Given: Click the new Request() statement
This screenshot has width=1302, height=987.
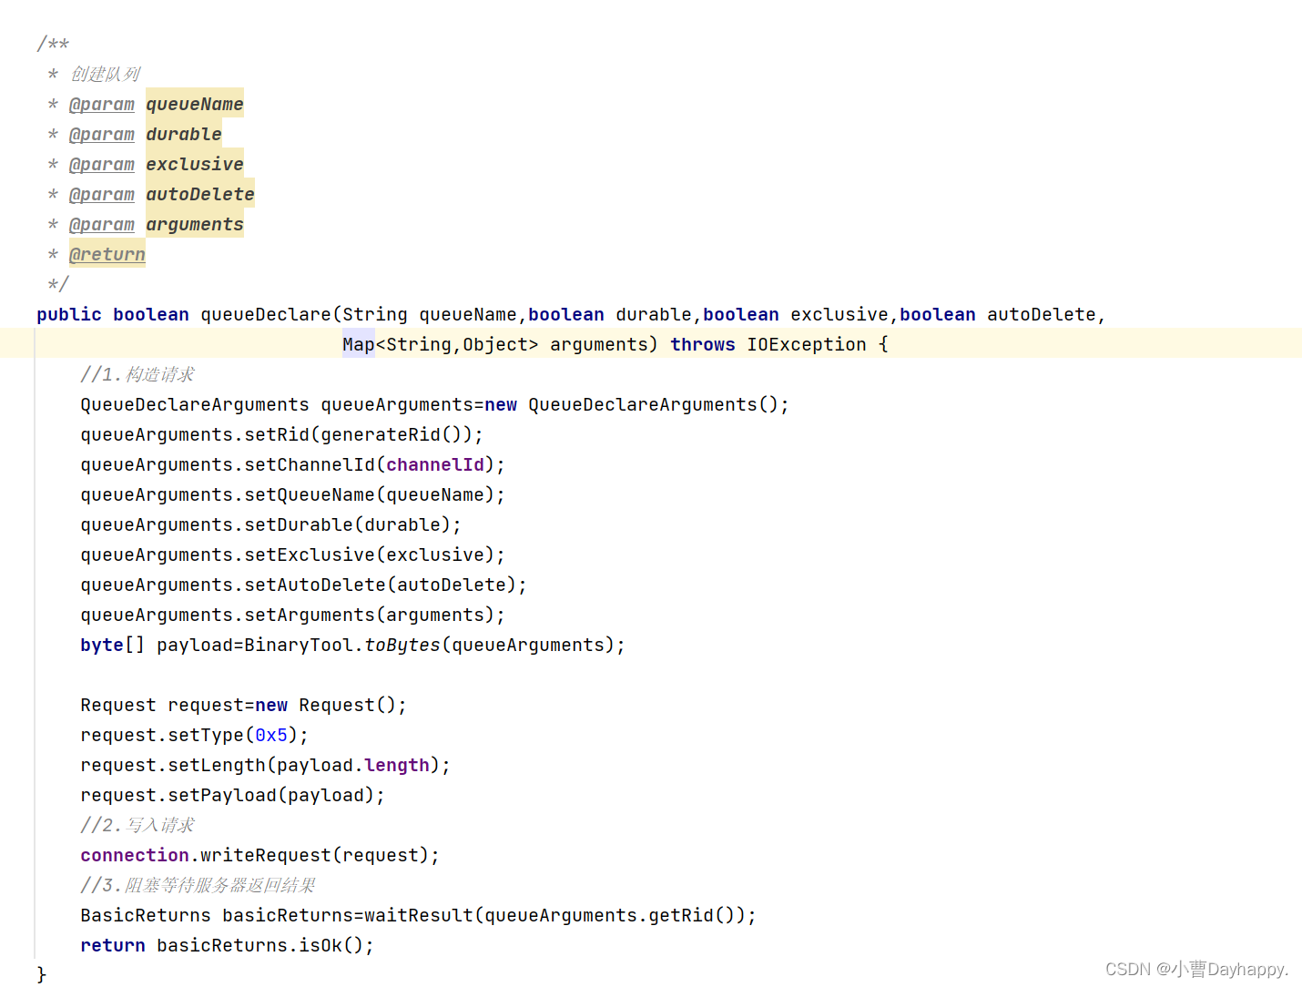Looking at the screenshot, I should click(244, 705).
